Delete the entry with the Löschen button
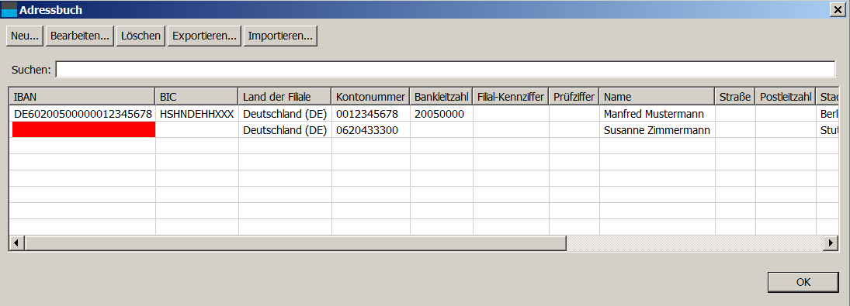 tap(141, 36)
